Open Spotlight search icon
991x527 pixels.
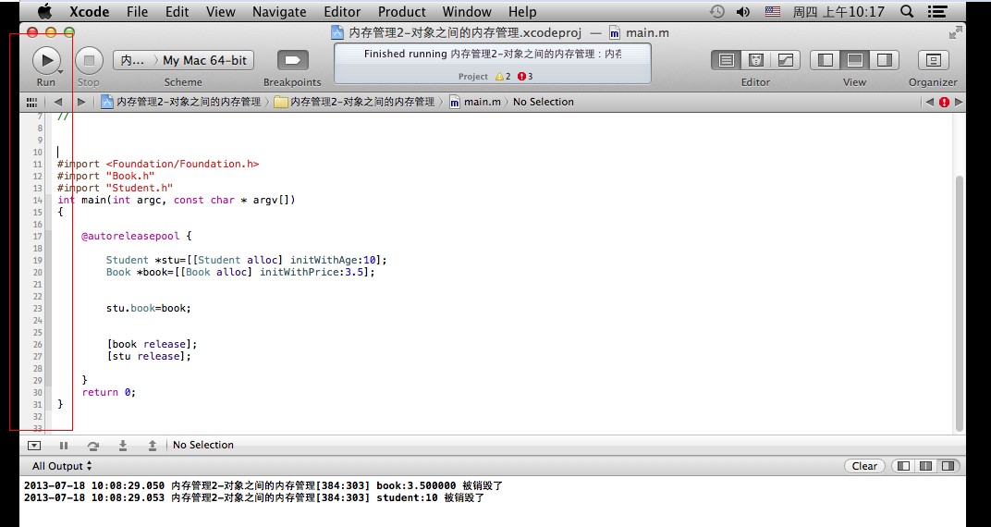tap(907, 11)
